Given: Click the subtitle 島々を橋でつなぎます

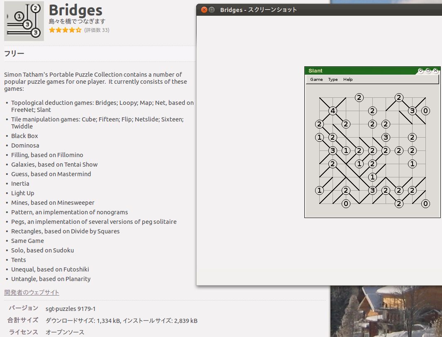Looking at the screenshot, I should (77, 22).
